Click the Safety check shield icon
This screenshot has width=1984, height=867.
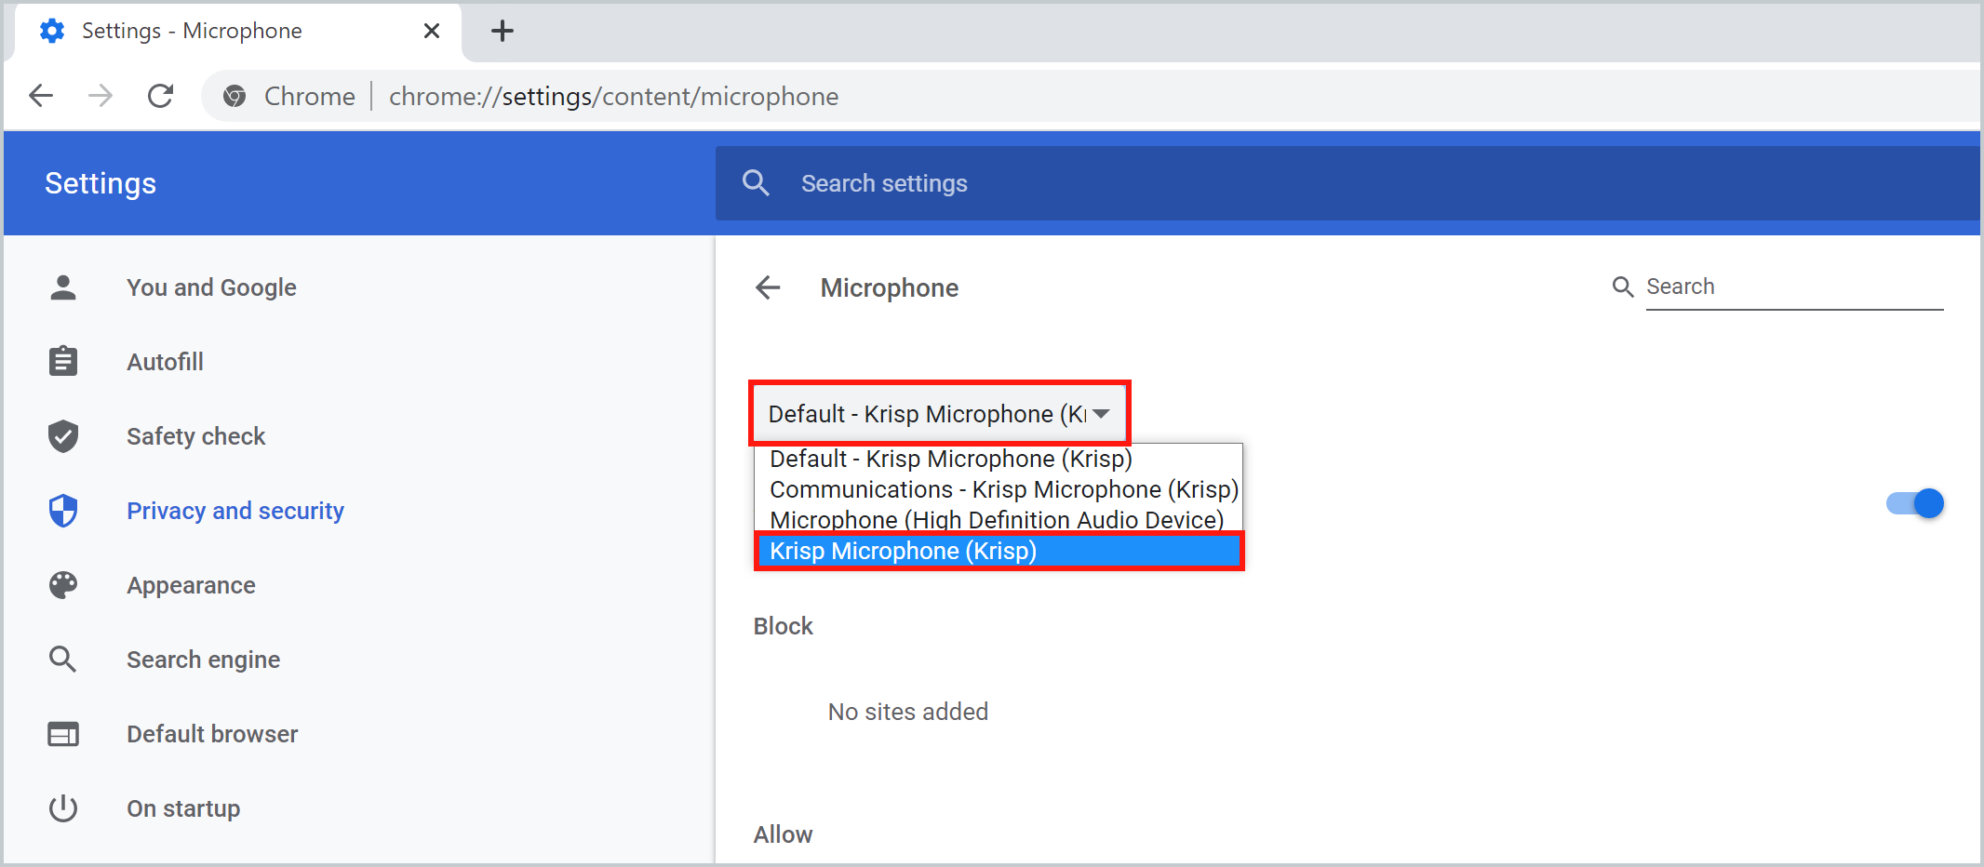pos(63,436)
